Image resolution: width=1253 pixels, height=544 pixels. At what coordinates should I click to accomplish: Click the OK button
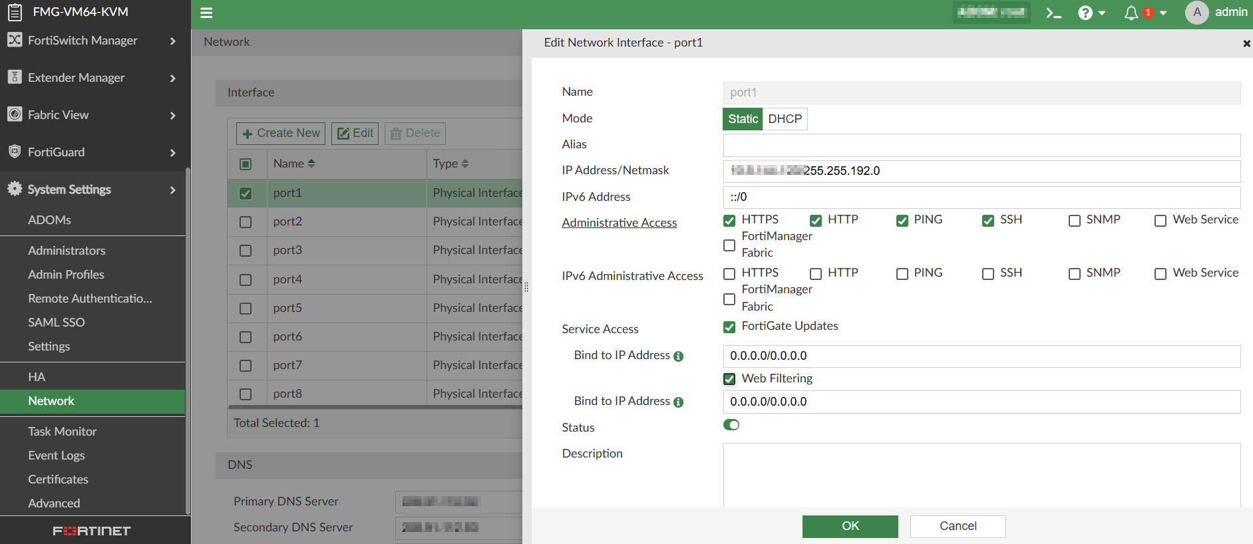(850, 526)
